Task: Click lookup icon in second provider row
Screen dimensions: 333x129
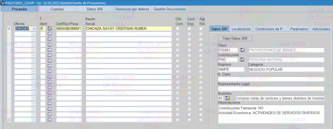Action: click(50, 34)
